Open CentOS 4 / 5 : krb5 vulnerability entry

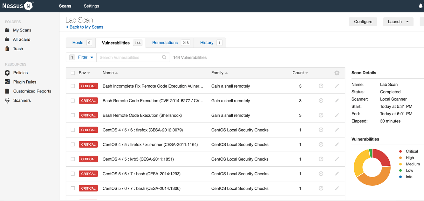pyautogui.click(x=138, y=159)
